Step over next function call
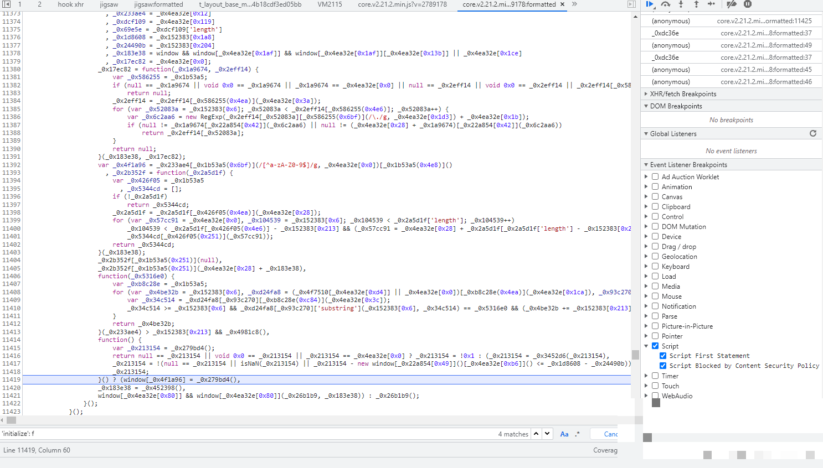 tap(666, 4)
